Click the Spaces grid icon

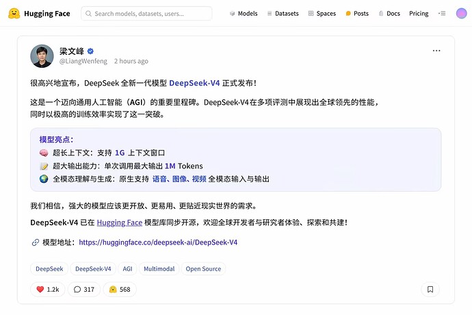click(311, 14)
